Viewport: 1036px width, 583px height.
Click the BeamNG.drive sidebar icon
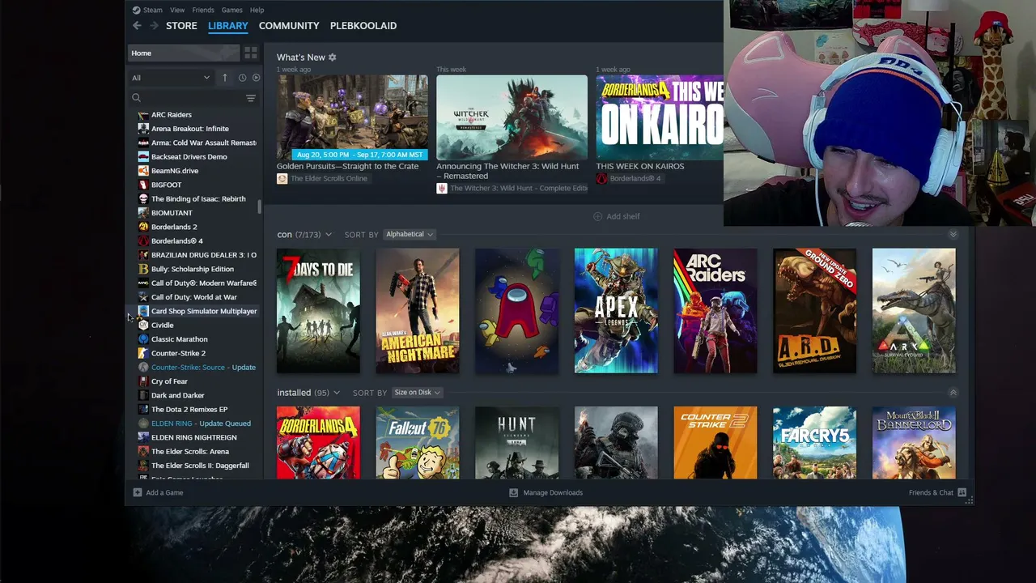click(x=143, y=171)
